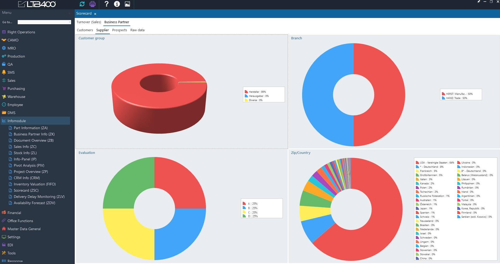Click the refresh icon in top toolbar

[x=82, y=4]
